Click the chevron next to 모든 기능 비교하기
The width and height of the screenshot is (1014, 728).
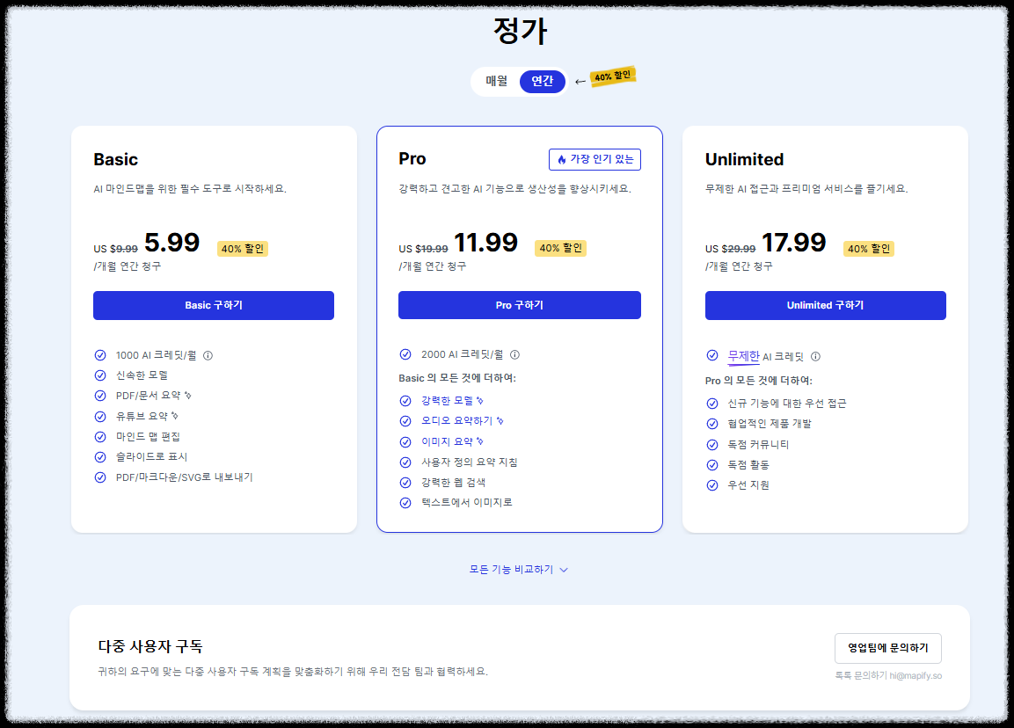[564, 570]
